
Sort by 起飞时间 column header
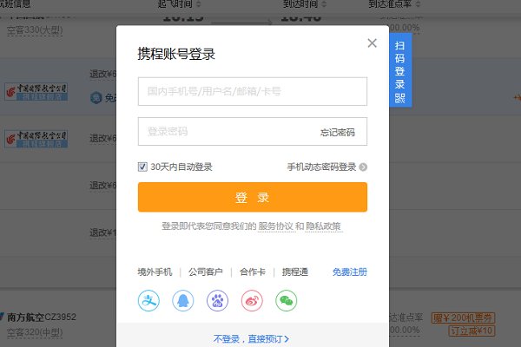[179, 4]
